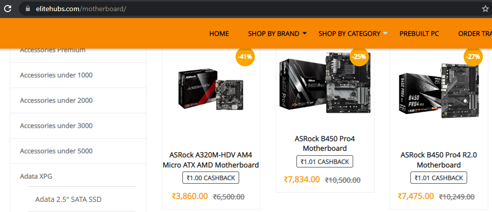Image resolution: width=492 pixels, height=212 pixels.
Task: Click the ASRock A320M-HDV AM4 title link
Action: tap(211, 160)
